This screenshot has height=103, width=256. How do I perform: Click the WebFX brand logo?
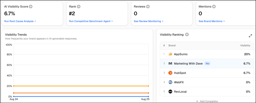[170, 82]
